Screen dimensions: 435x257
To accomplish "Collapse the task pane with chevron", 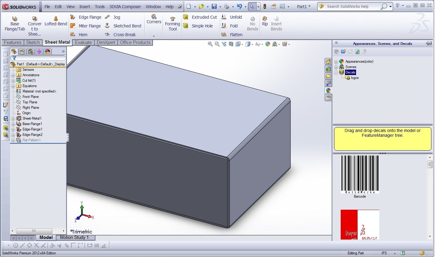I will pyautogui.click(x=336, y=43).
